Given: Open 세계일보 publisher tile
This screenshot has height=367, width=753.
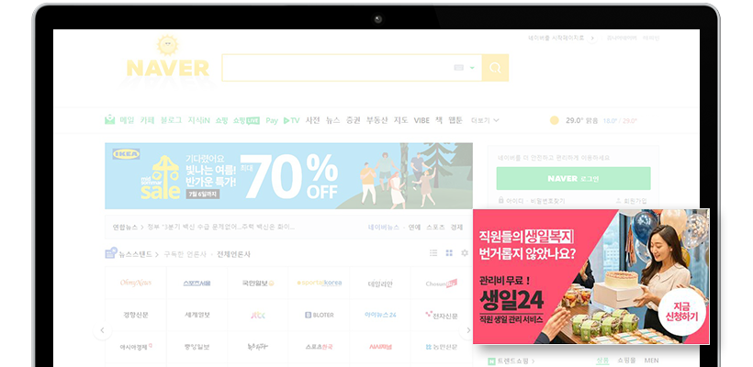Looking at the screenshot, I should tap(197, 316).
